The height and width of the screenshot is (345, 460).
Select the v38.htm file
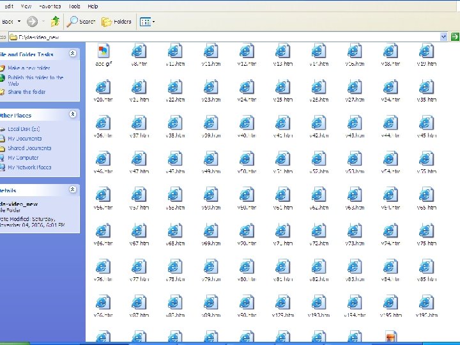175,126
